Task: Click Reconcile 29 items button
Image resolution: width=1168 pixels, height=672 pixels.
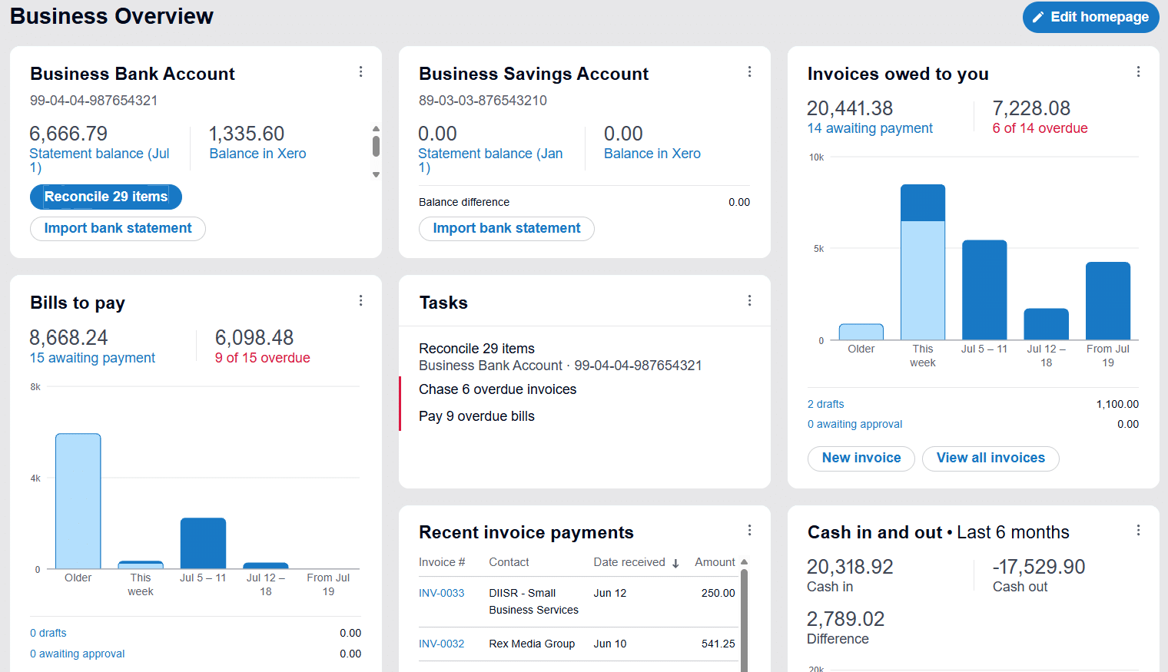Action: (106, 197)
